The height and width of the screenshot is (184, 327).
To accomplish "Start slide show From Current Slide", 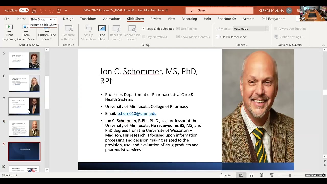I will tap(26, 32).
